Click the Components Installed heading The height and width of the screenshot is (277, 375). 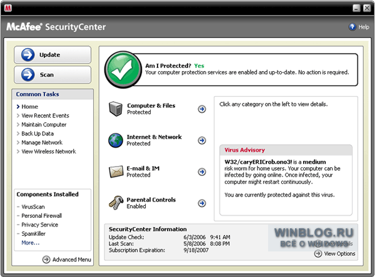(47, 195)
